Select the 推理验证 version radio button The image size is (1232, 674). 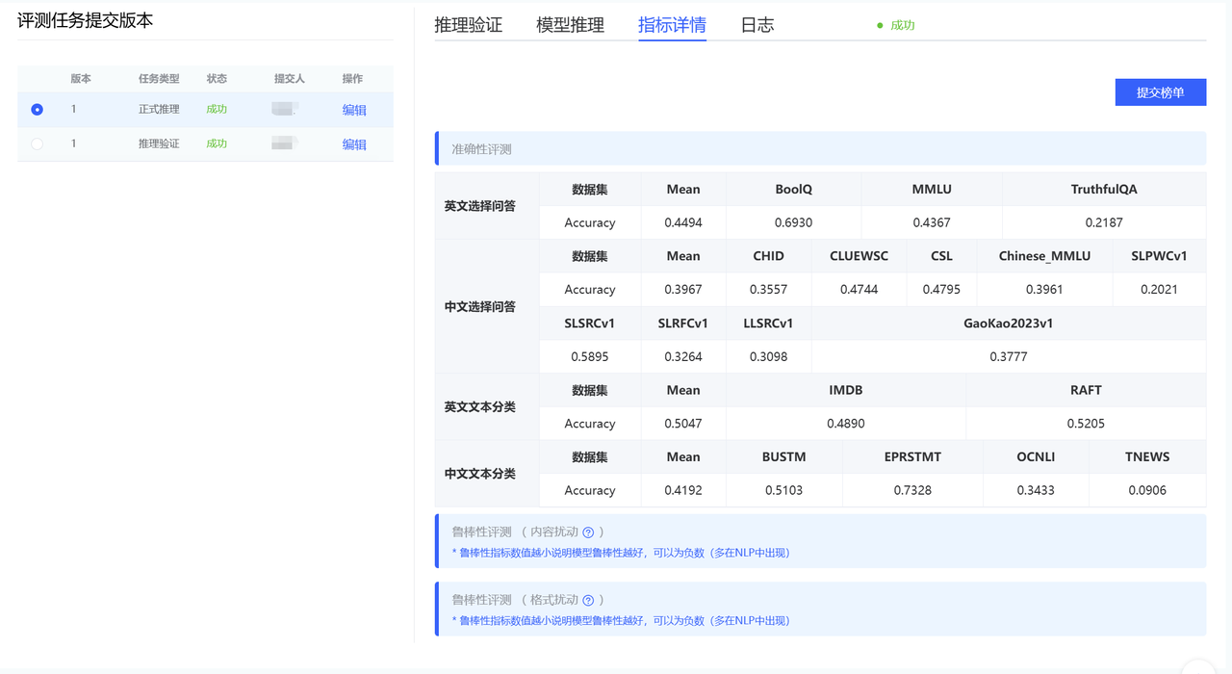tap(38, 144)
